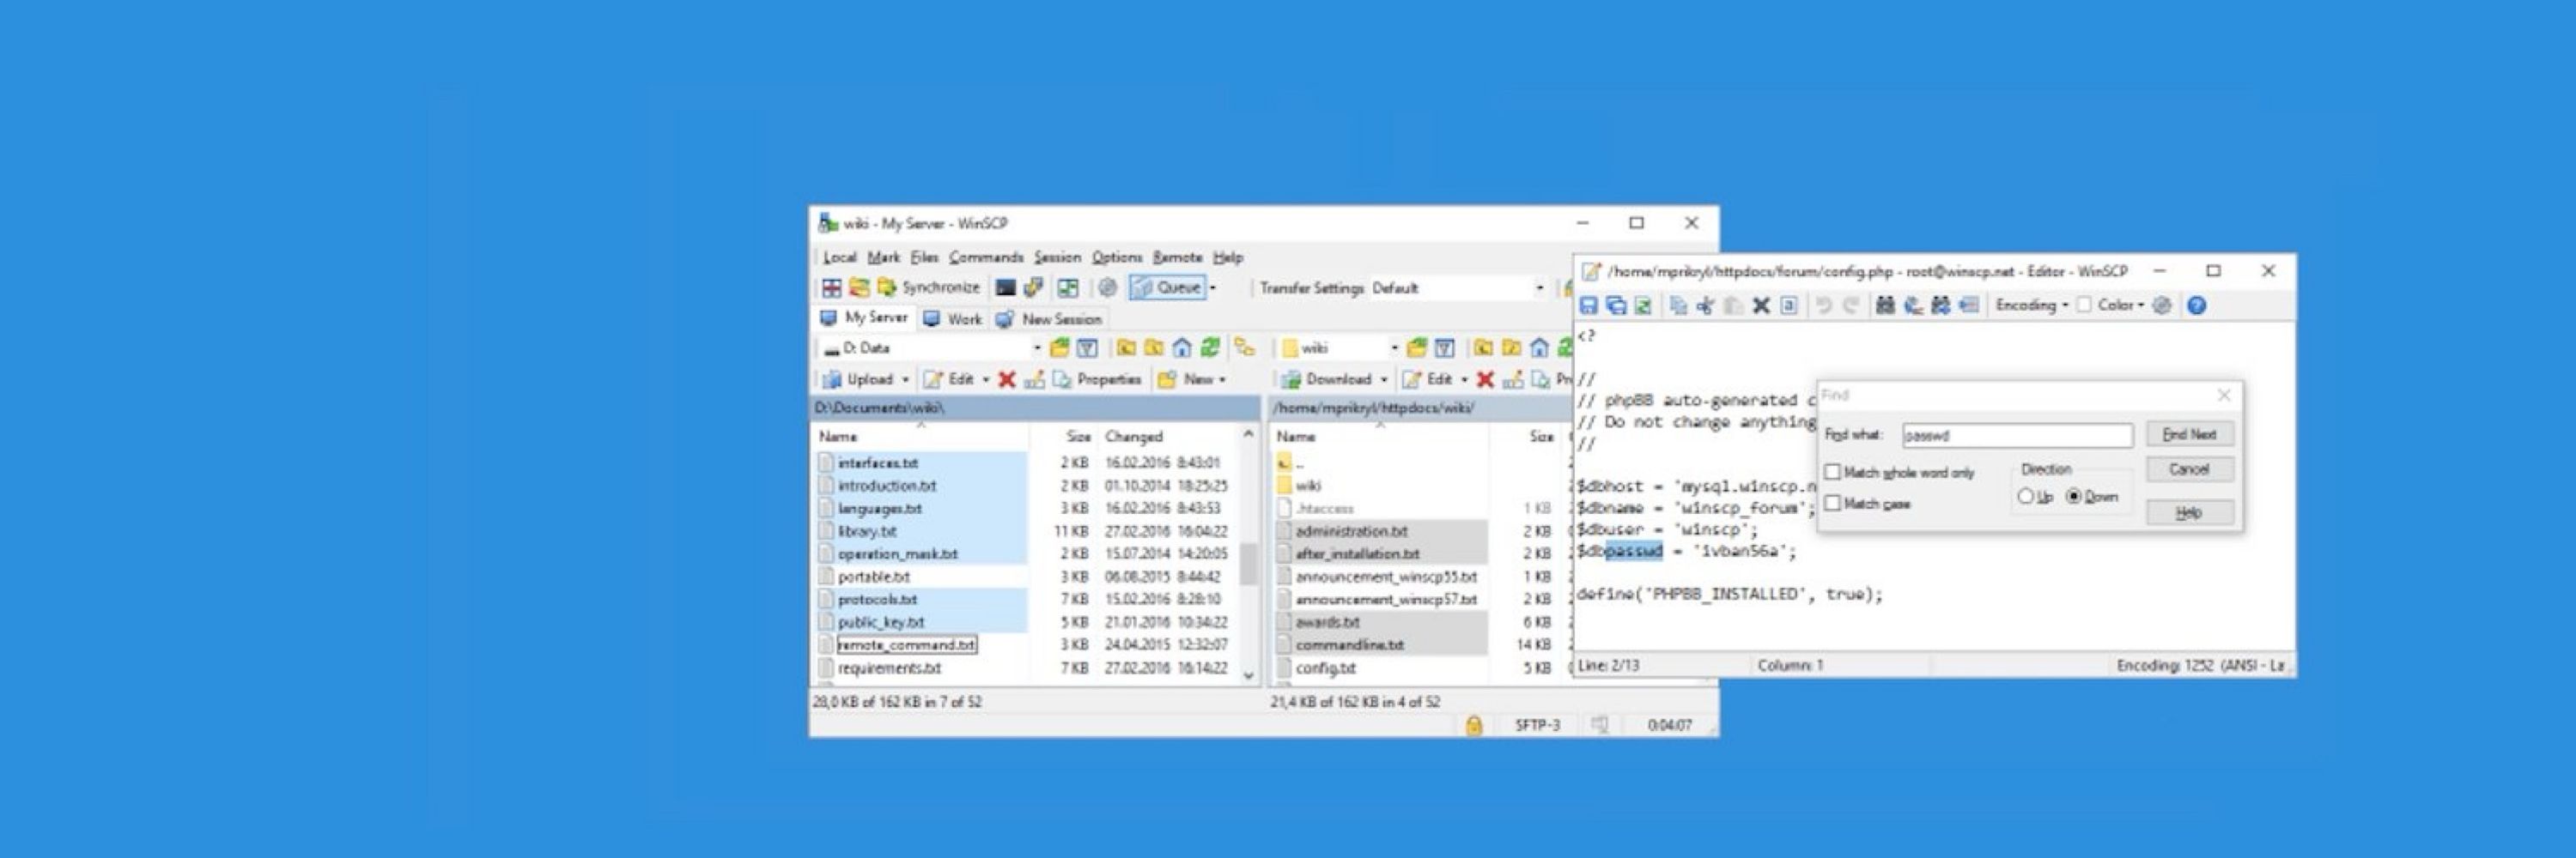Click Properties button in local panel toolbar

[x=1097, y=379]
